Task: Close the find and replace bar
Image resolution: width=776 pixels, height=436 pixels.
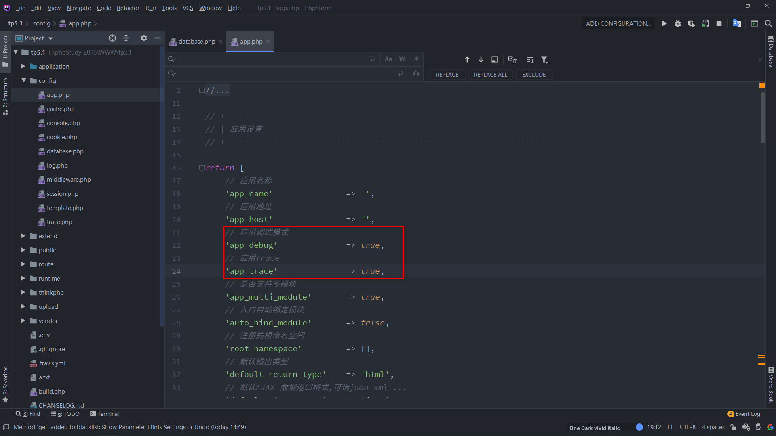Action: point(760,59)
